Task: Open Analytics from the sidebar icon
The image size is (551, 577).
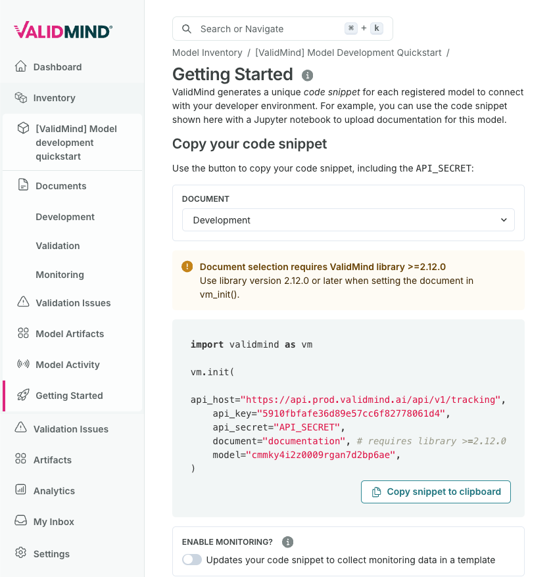Action: [21, 490]
